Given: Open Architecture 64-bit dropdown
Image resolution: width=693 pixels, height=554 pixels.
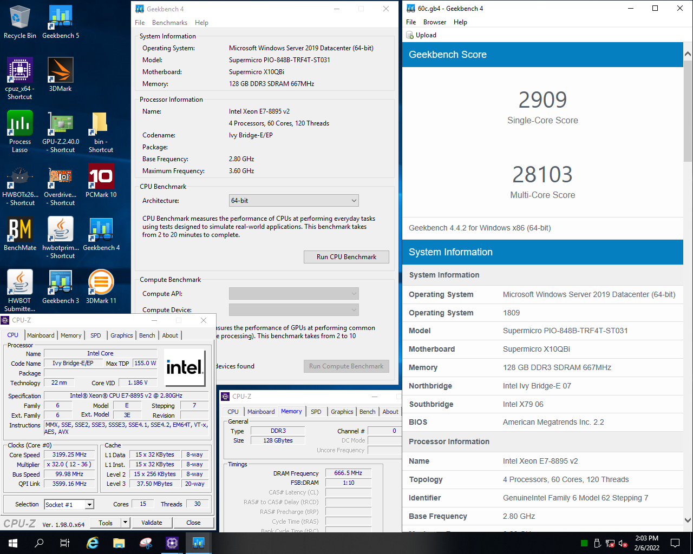Looking at the screenshot, I should point(294,201).
